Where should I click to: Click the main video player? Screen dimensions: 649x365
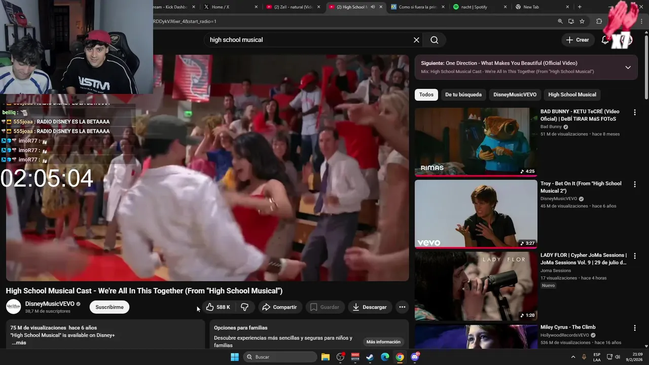[207, 168]
